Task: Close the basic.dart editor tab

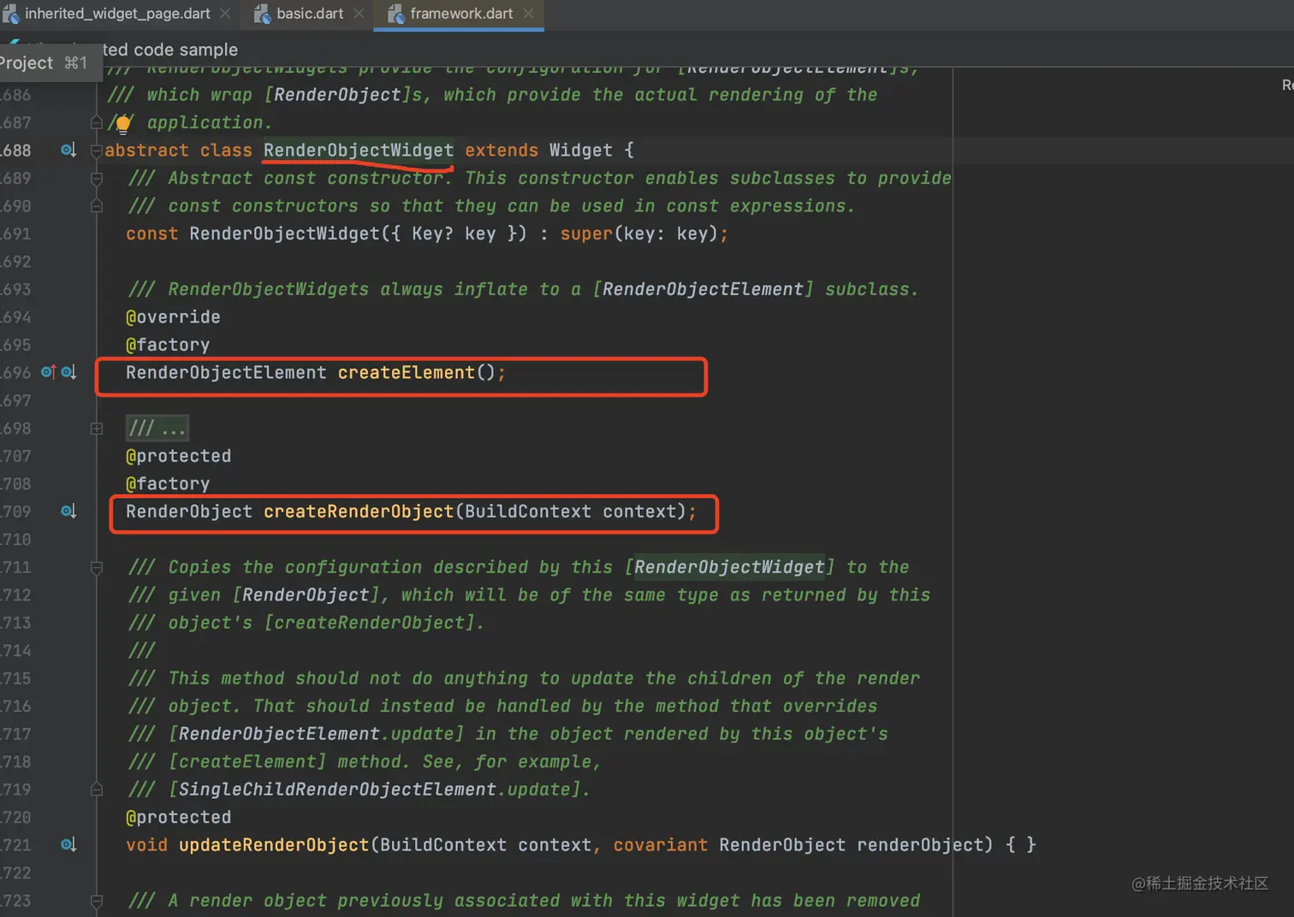Action: click(x=359, y=14)
